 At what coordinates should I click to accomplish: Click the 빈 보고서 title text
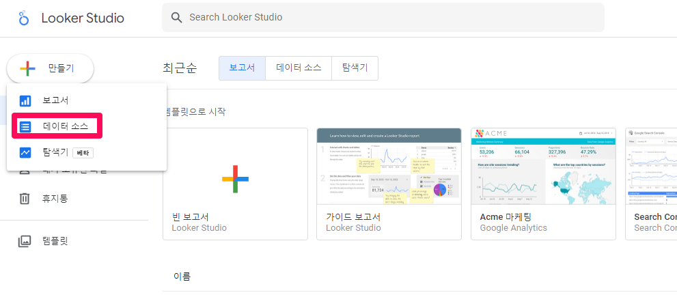click(191, 216)
